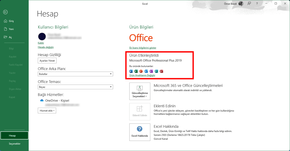Image resolution: width=290 pixels, height=151 pixels.
Task: Click the Güncel Kanal text
Action: click(161, 139)
